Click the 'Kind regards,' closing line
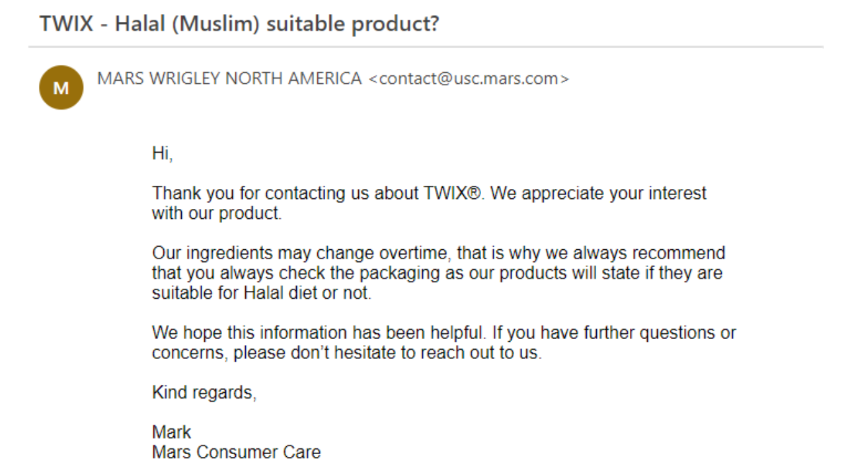846x476 pixels. tap(204, 393)
